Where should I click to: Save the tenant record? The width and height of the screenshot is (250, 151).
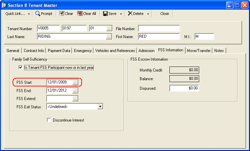tap(110, 14)
